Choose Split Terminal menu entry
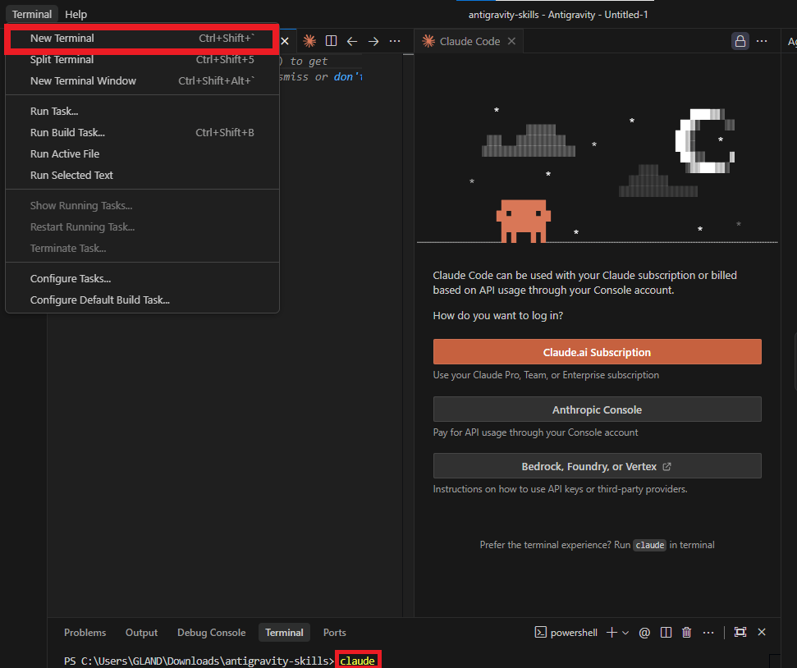 pyautogui.click(x=142, y=59)
